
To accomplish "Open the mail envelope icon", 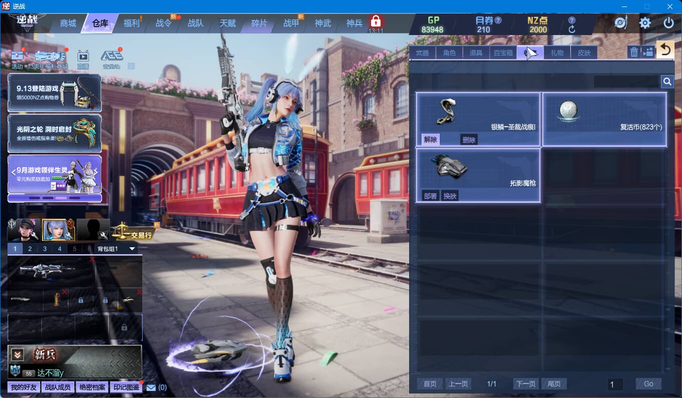I will 151,387.
